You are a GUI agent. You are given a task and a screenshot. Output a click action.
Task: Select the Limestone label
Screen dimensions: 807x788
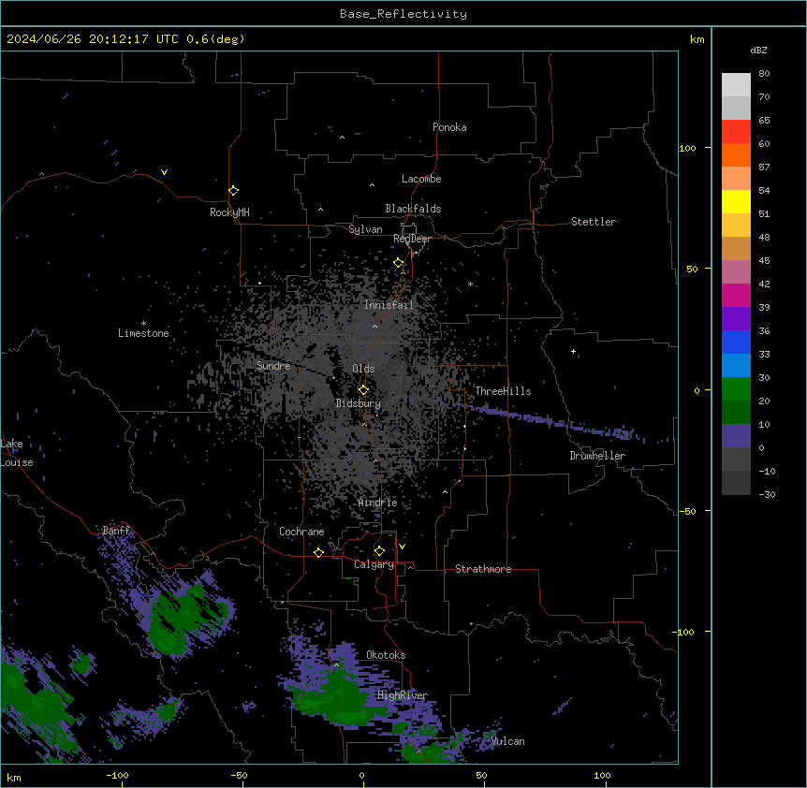click(143, 333)
